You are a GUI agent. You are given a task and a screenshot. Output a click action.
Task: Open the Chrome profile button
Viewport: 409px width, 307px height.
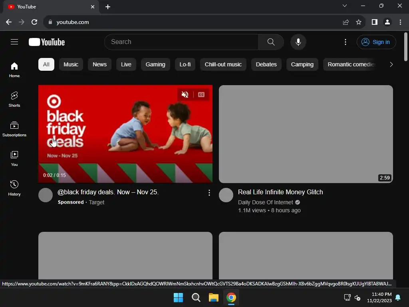[x=387, y=22]
